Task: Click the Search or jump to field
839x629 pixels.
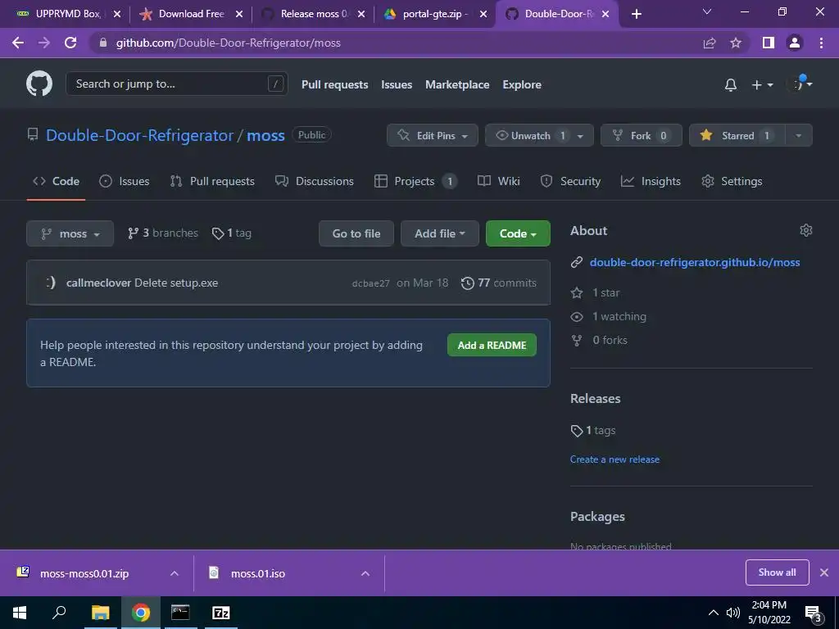Action: [177, 84]
